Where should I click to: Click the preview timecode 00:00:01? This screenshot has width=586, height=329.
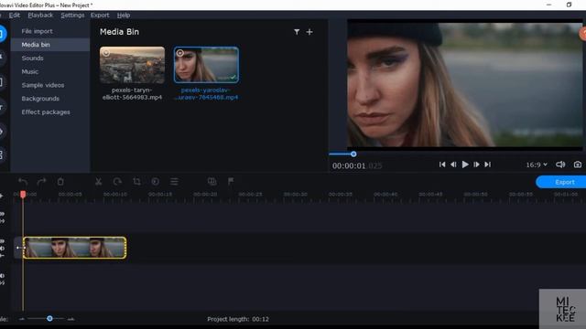[x=349, y=165]
